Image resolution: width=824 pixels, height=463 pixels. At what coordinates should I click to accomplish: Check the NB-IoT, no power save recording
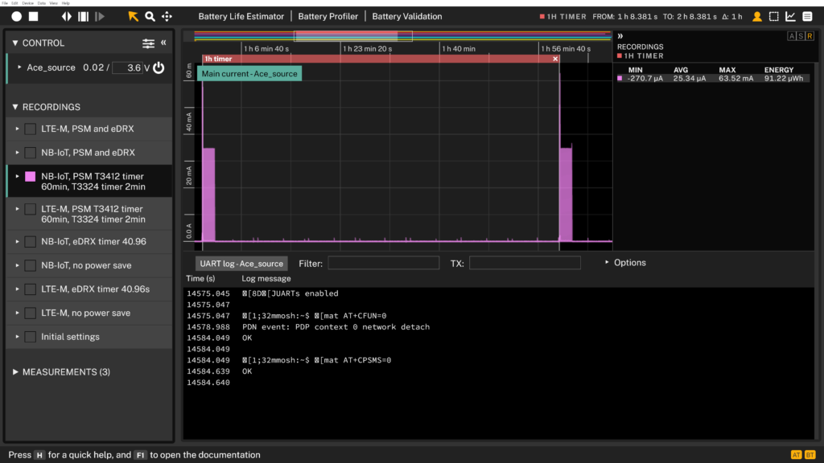tap(30, 265)
